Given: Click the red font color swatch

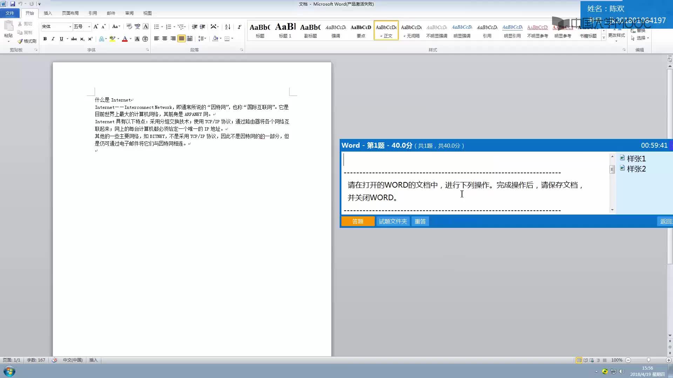Looking at the screenshot, I should [125, 39].
